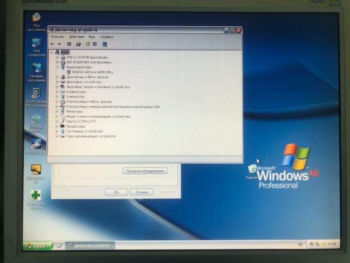The width and height of the screenshot is (350, 263).
Task: Click the Back arrow in Device Manager toolbar
Action: pos(52,44)
